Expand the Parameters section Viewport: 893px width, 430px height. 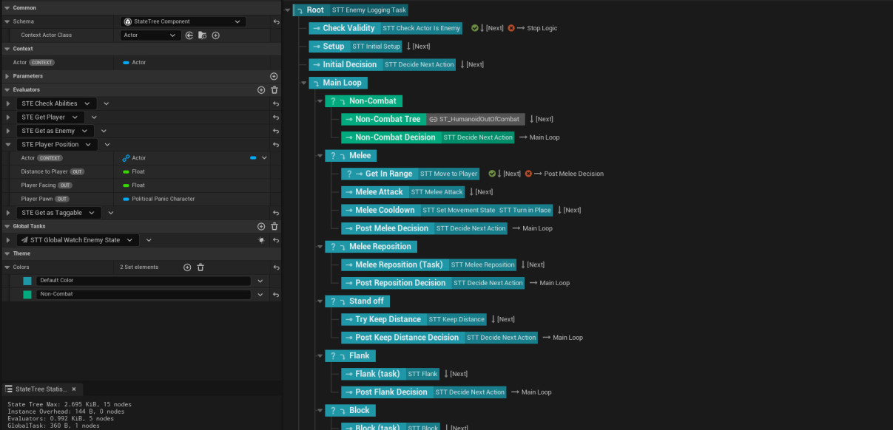[x=7, y=76]
